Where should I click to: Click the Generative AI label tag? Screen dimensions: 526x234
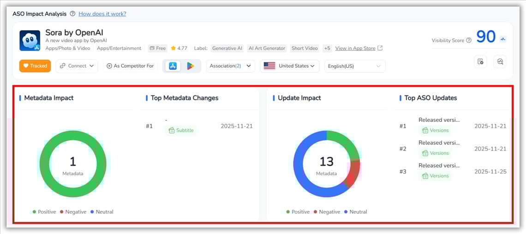click(227, 48)
